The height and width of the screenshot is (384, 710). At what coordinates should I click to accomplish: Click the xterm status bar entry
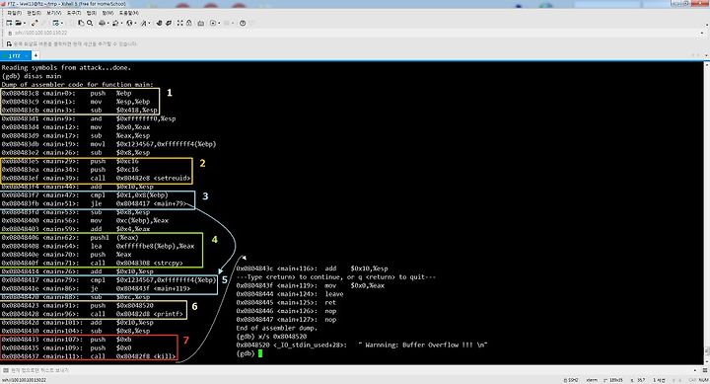pyautogui.click(x=592, y=380)
